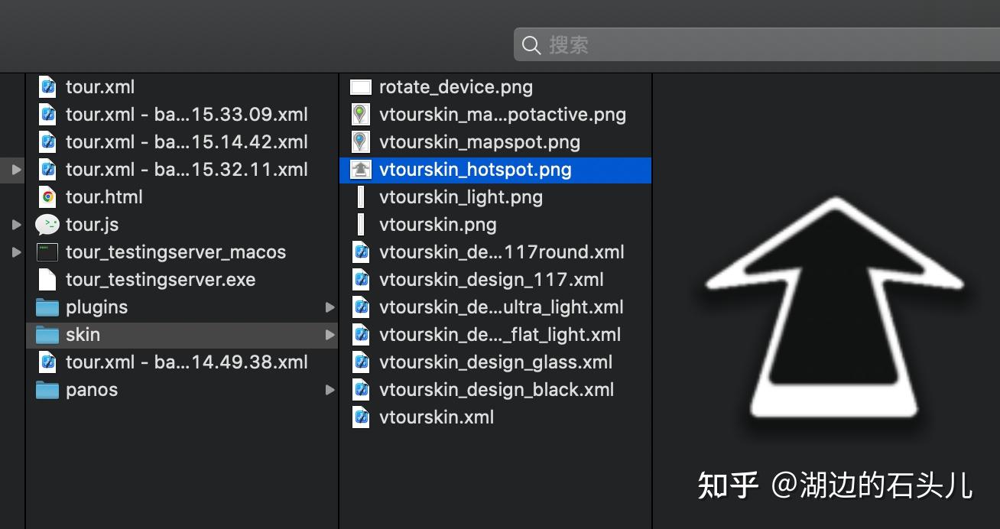Select the tour.html Chrome file icon

pos(47,196)
